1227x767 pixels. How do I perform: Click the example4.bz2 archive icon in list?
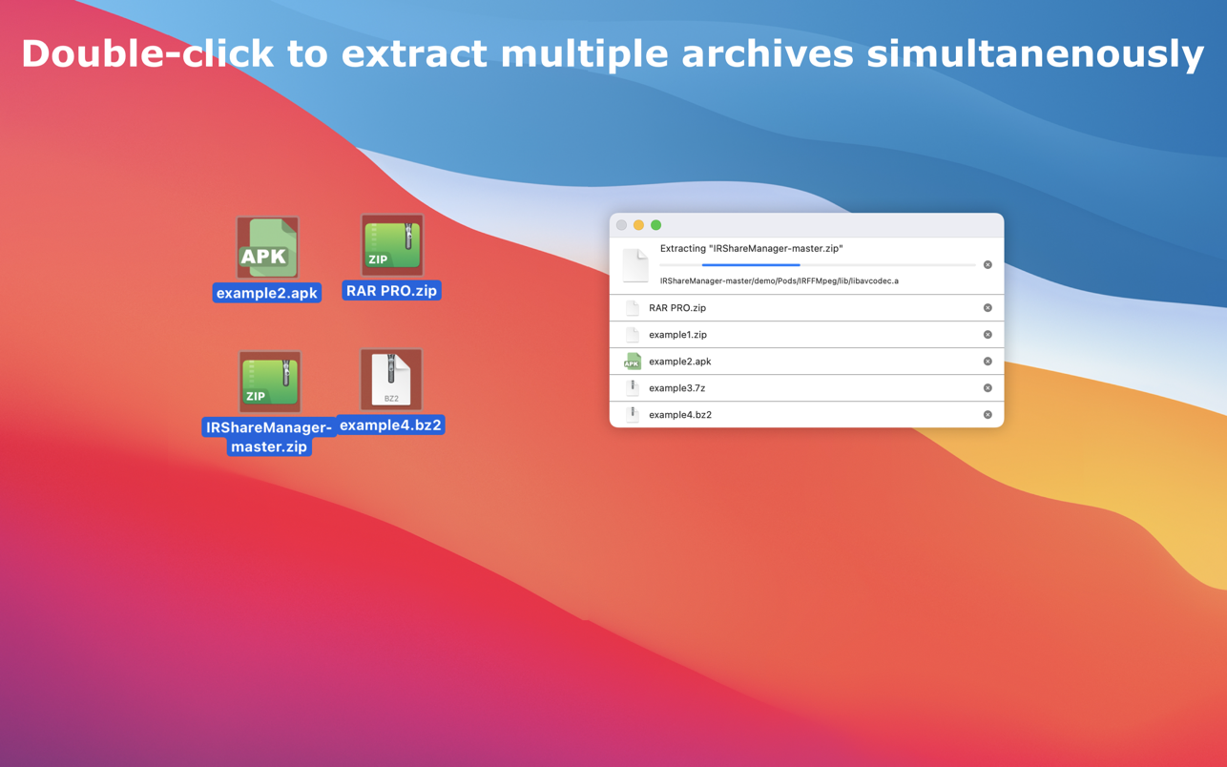tap(632, 415)
